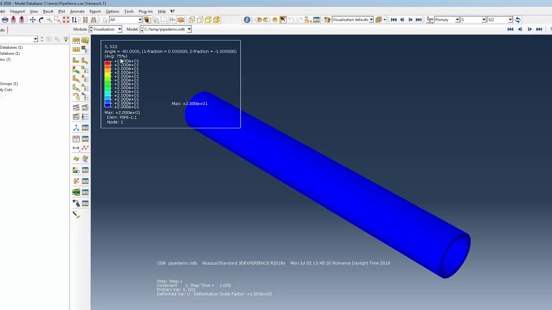
Task: Click the Print icon in the toolbar
Action: tap(5, 20)
